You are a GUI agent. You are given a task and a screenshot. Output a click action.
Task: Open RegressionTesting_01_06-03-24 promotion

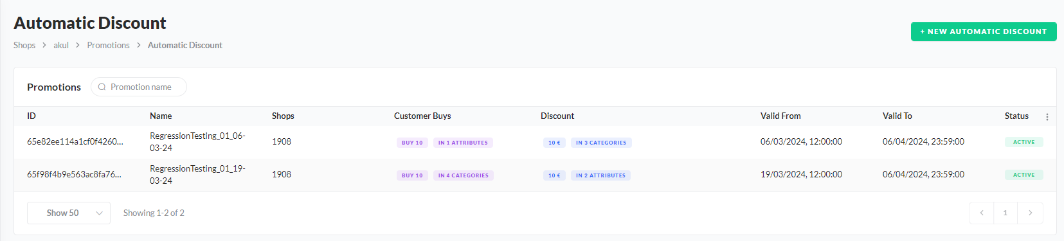[x=197, y=142]
